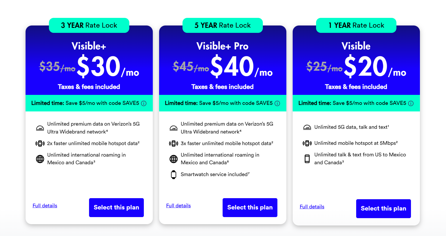The width and height of the screenshot is (446, 236).
Task: View Full details of Visible+ Pro plan
Action: pyautogui.click(x=179, y=206)
